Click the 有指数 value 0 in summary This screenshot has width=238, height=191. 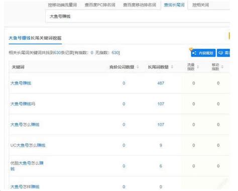coord(92,53)
